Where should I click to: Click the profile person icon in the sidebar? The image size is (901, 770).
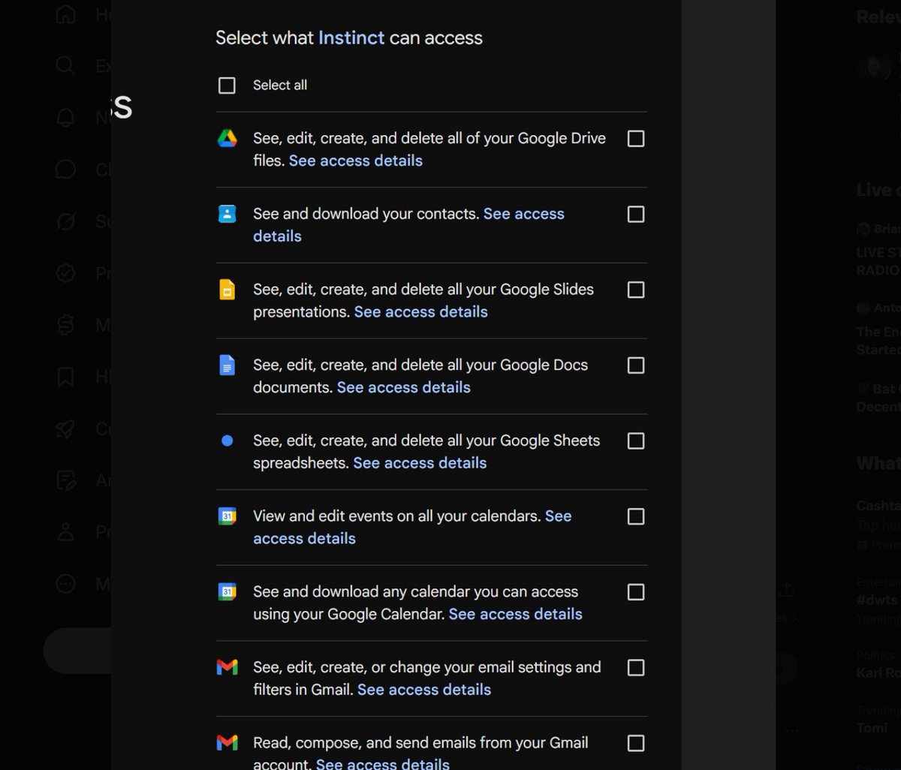[x=65, y=532]
